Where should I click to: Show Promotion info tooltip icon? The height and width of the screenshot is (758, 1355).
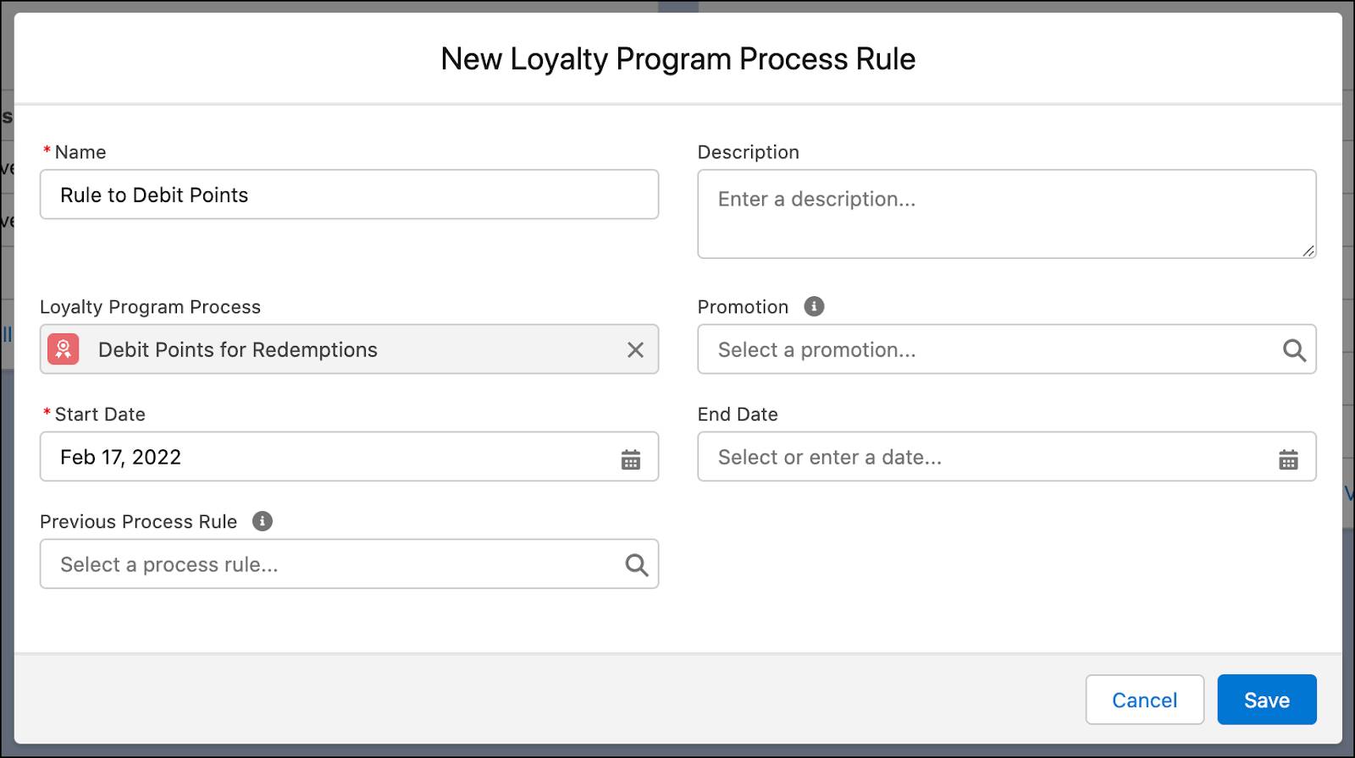pyautogui.click(x=814, y=306)
